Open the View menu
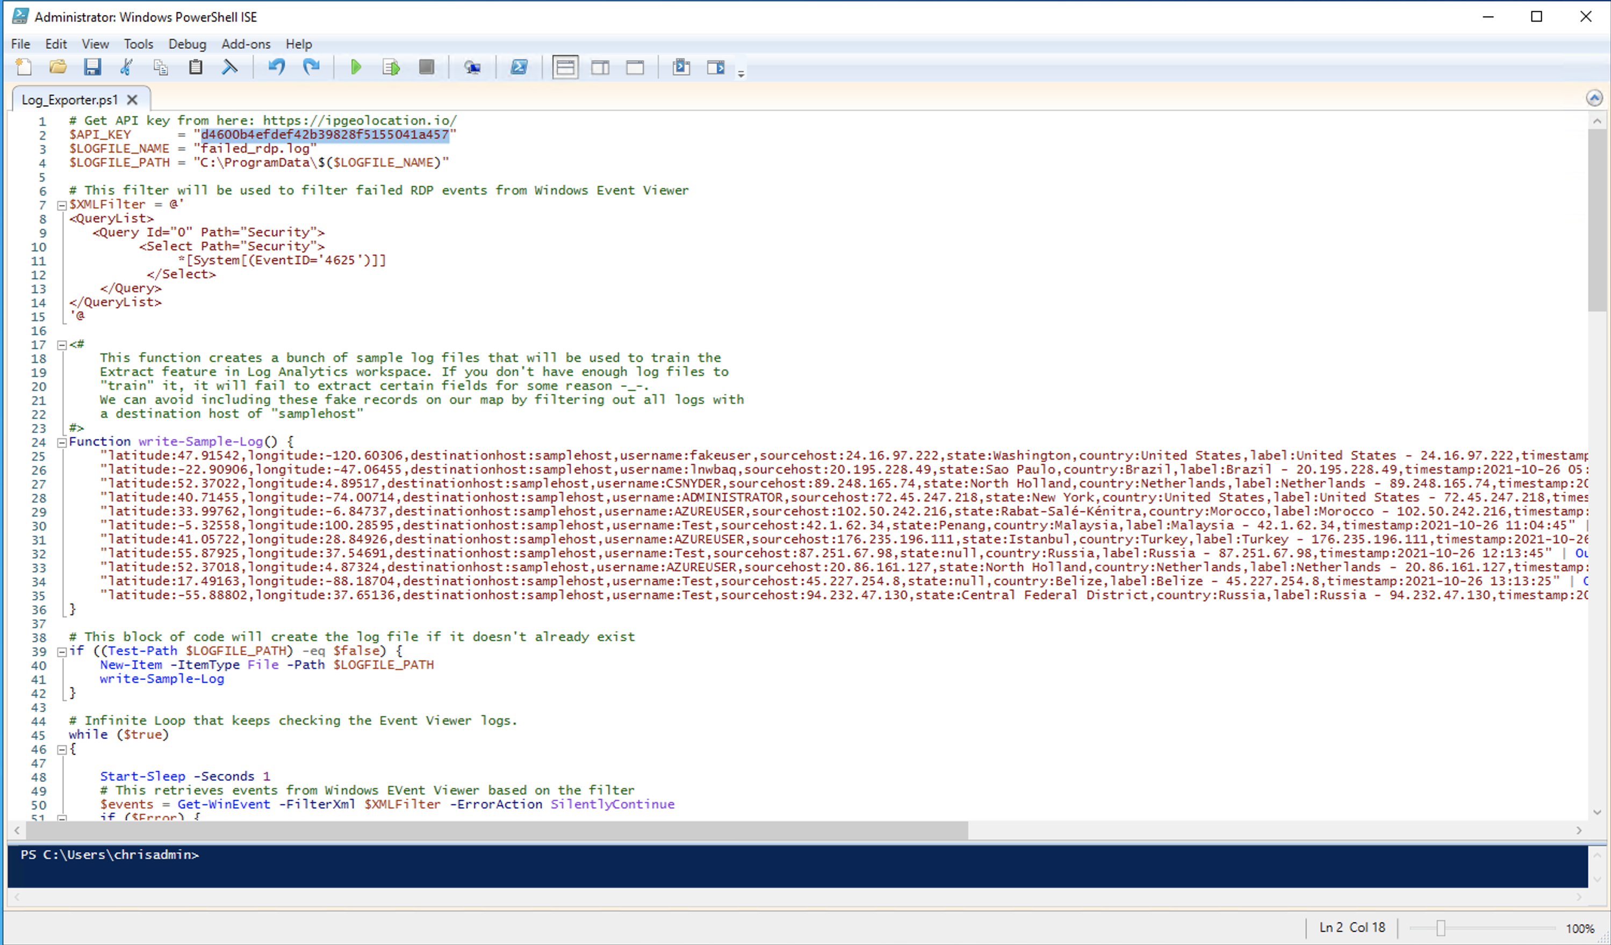This screenshot has width=1611, height=945. coord(95,44)
